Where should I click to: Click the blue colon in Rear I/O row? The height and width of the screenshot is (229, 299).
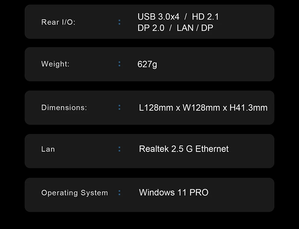pos(120,22)
